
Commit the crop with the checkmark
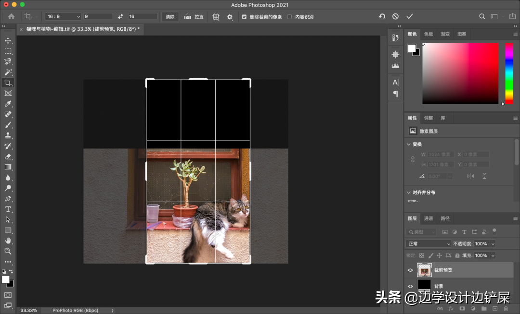(x=410, y=16)
